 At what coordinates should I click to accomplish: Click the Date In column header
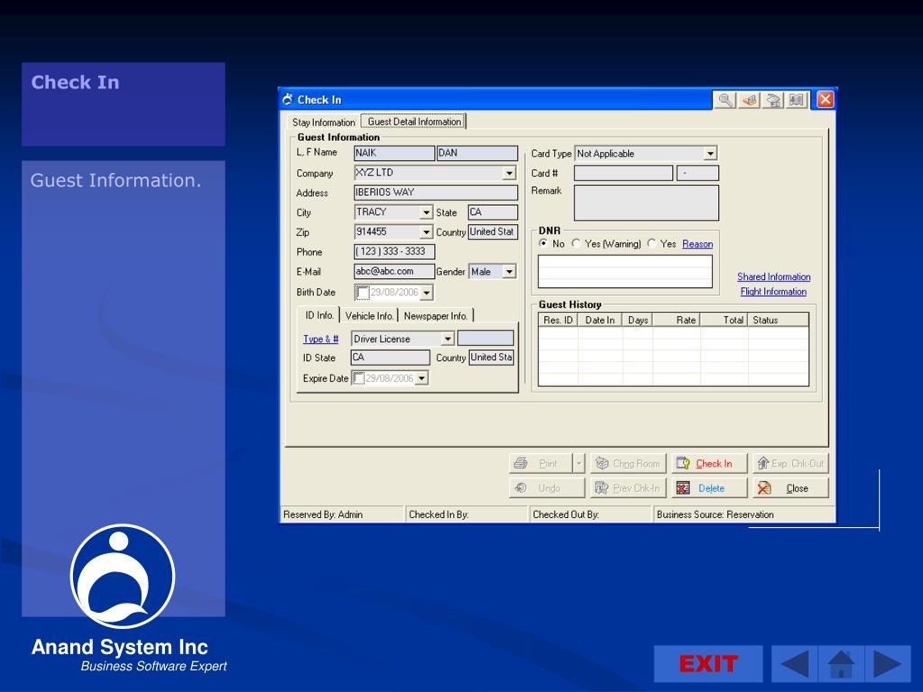pyautogui.click(x=599, y=320)
